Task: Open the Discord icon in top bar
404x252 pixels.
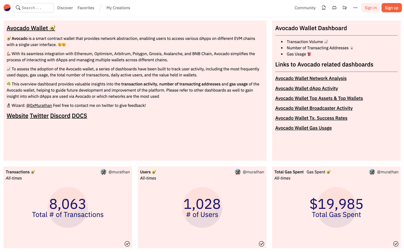Action: (x=334, y=8)
